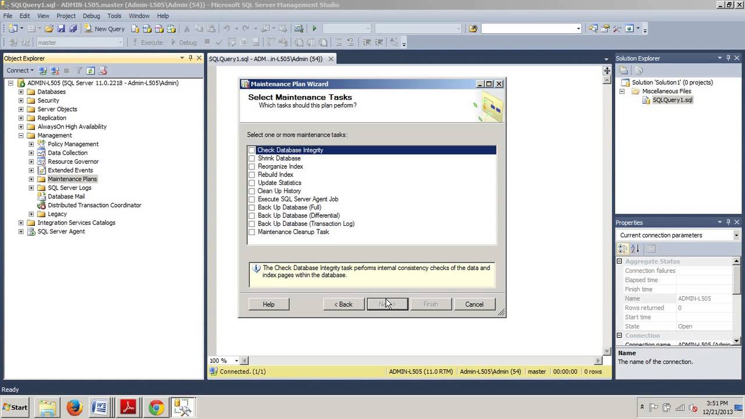Open the New Query toolbar button
Viewport: 745px width, 419px height.
[x=105, y=29]
